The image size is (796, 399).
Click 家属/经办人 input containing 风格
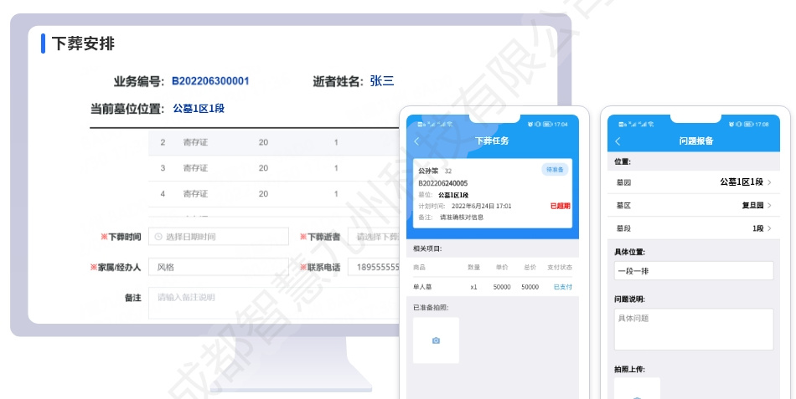tap(218, 268)
